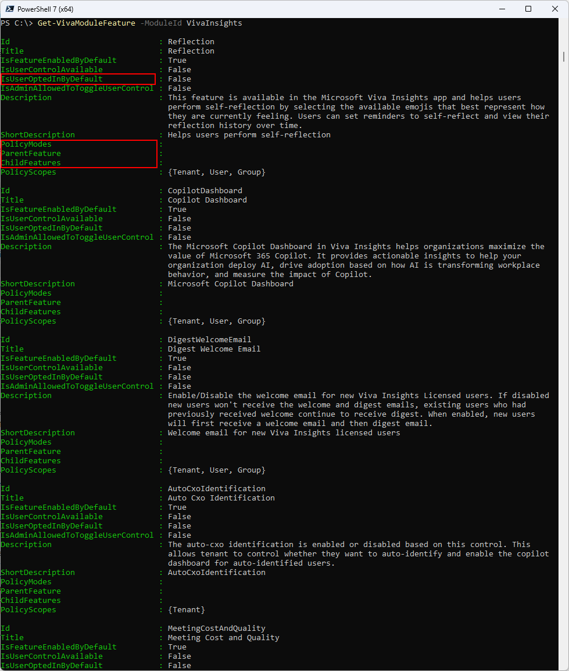Click IsFeatureEnabledByDefault True value for Reflection

click(x=177, y=61)
